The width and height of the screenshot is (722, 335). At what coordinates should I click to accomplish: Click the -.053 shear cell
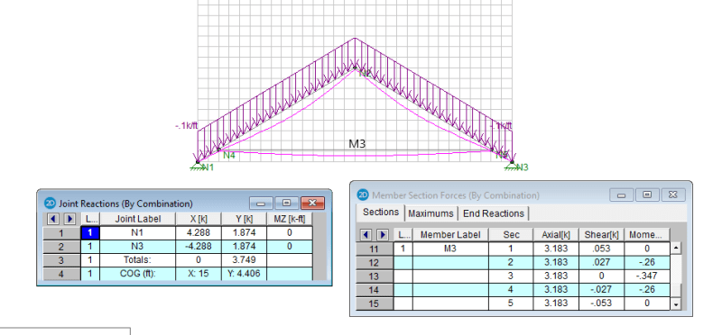pos(601,303)
